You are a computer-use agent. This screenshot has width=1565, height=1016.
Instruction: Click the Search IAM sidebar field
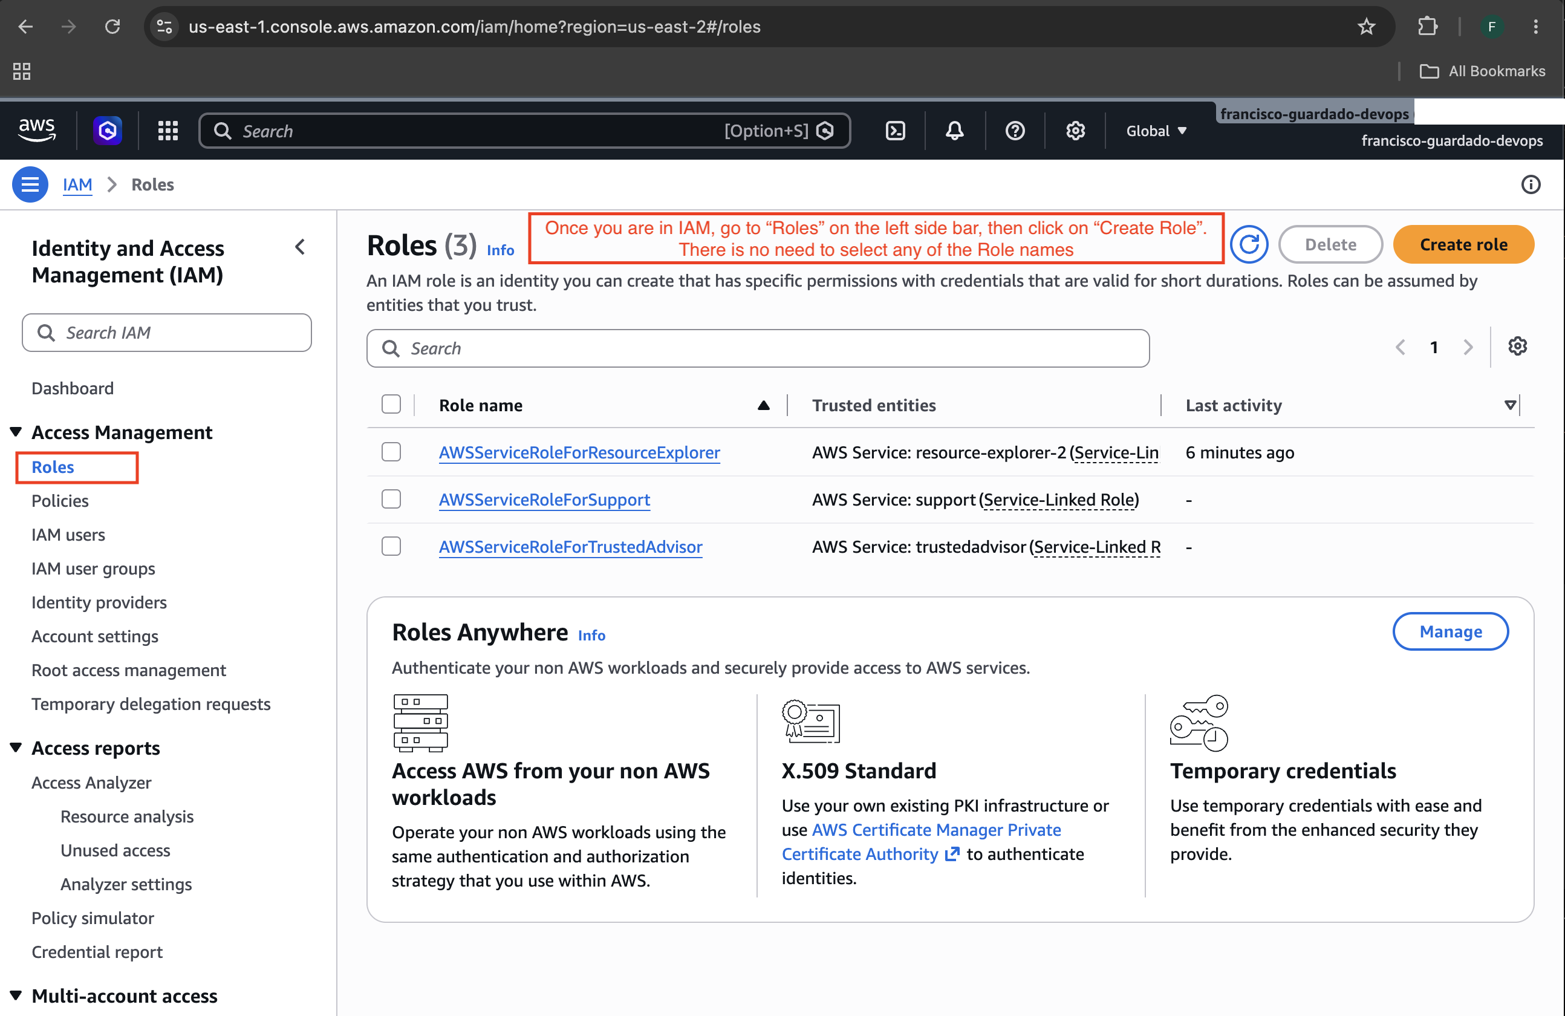167,333
